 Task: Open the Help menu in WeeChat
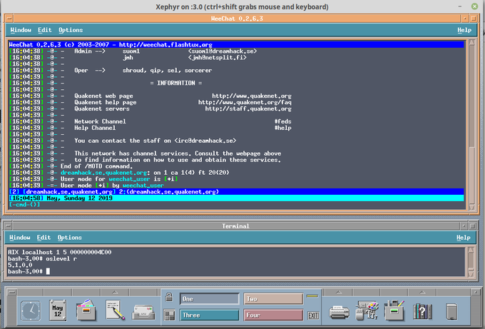tap(464, 30)
